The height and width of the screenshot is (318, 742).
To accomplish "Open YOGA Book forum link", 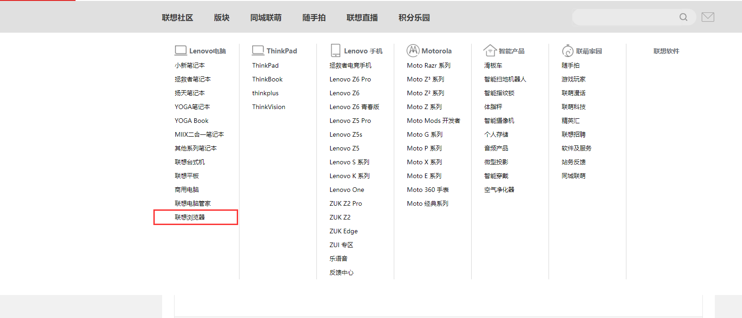I will pos(192,121).
